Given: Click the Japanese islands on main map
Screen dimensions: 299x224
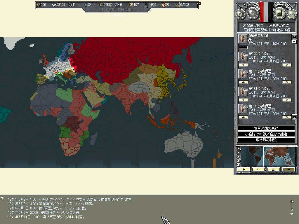Looking at the screenshot, I should click(x=182, y=85).
